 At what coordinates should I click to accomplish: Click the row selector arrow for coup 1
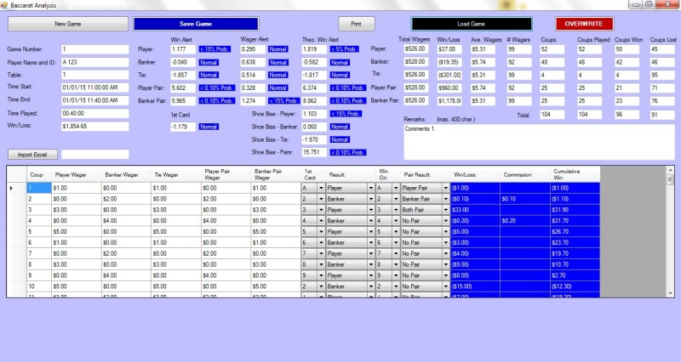click(x=11, y=187)
